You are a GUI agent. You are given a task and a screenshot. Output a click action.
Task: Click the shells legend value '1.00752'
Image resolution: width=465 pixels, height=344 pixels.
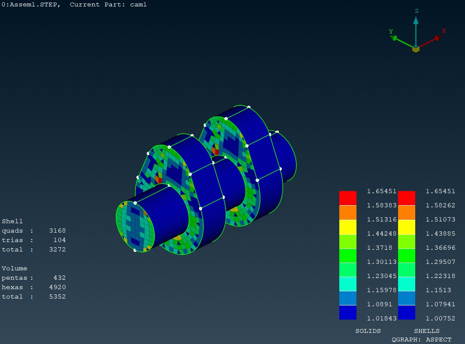coord(441,319)
